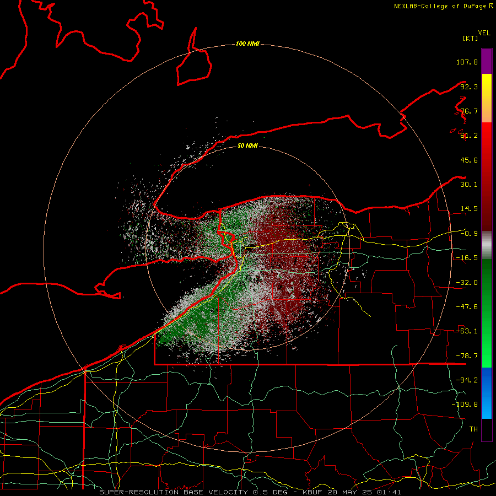Image resolution: width=496 pixels, height=496 pixels.
Task: Select the -63.1 legend value
Action: [x=467, y=331]
